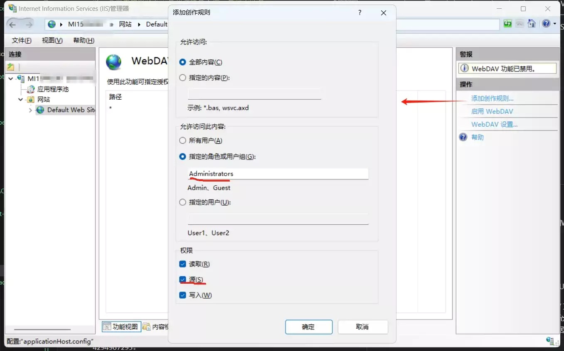The image size is (564, 351).
Task: Click the 指定的用户 text input field
Action: click(278, 219)
